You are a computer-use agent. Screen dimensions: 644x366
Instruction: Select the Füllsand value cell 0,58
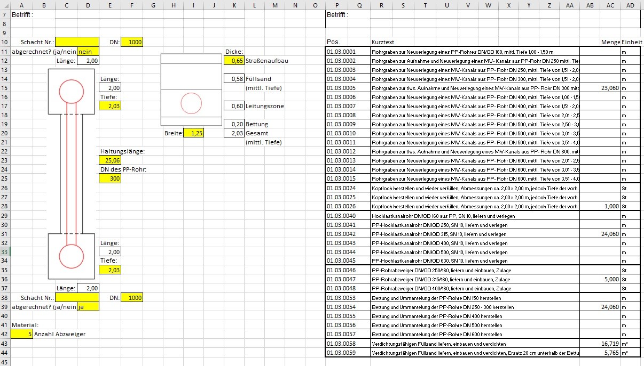tap(234, 79)
